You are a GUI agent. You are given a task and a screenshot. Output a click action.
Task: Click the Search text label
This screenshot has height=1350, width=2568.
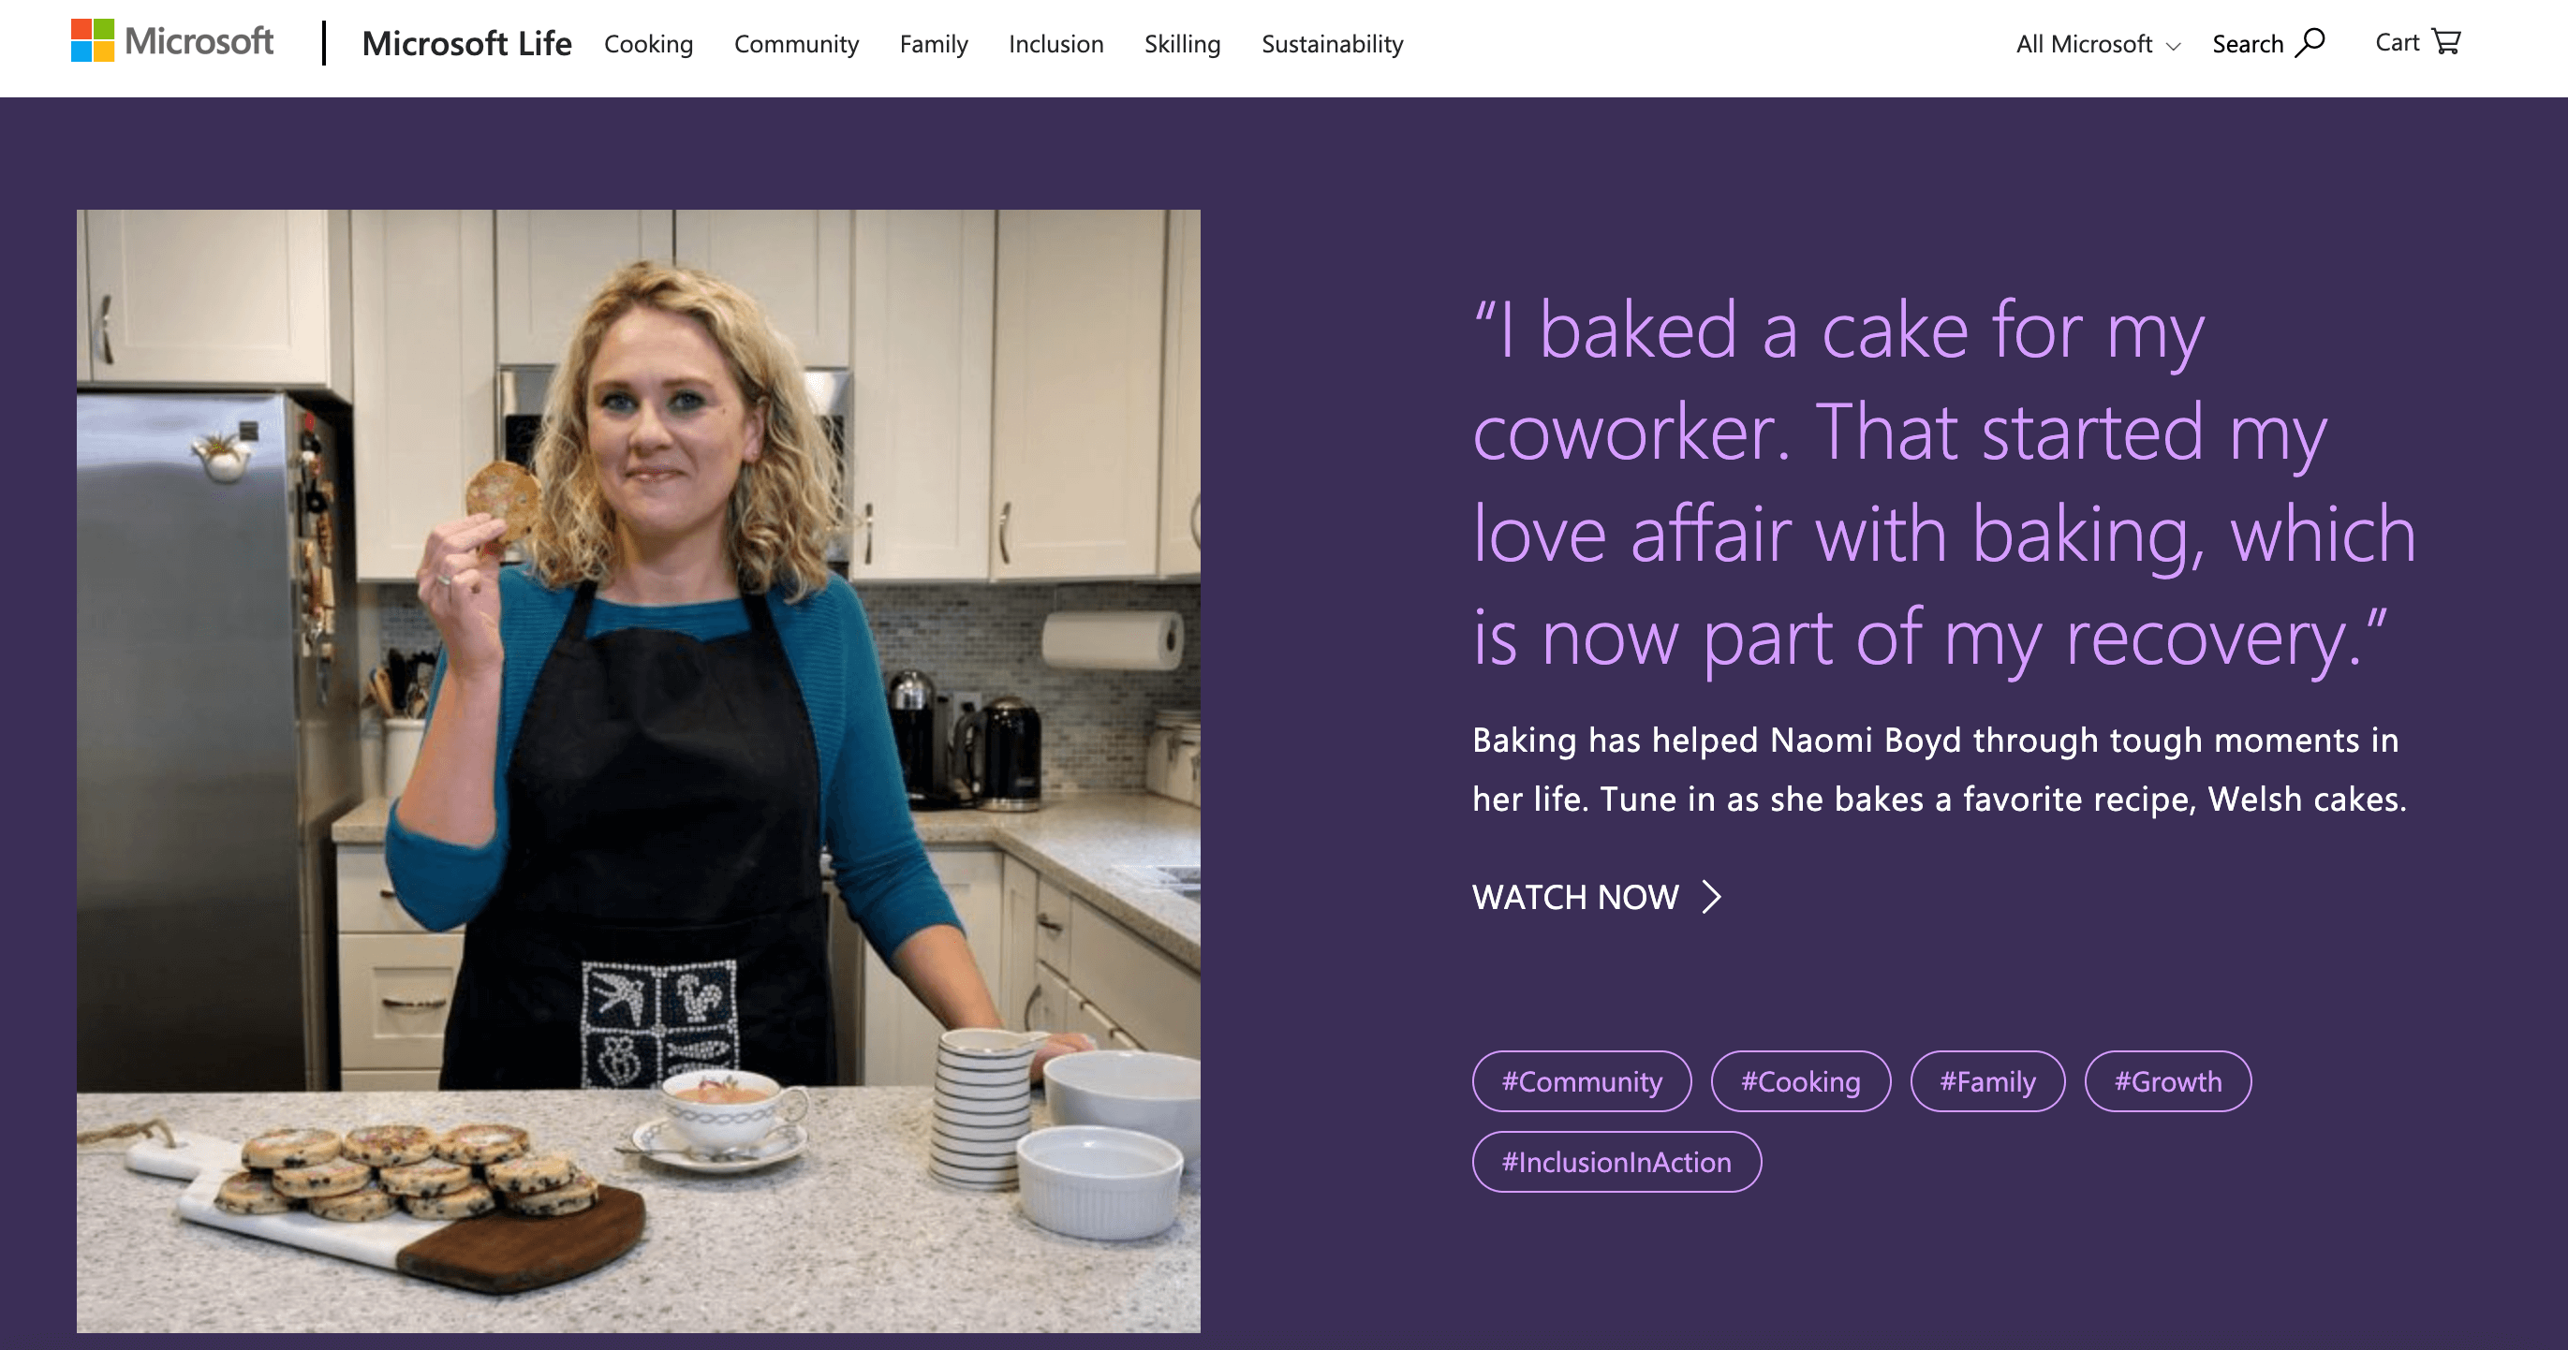click(2248, 44)
